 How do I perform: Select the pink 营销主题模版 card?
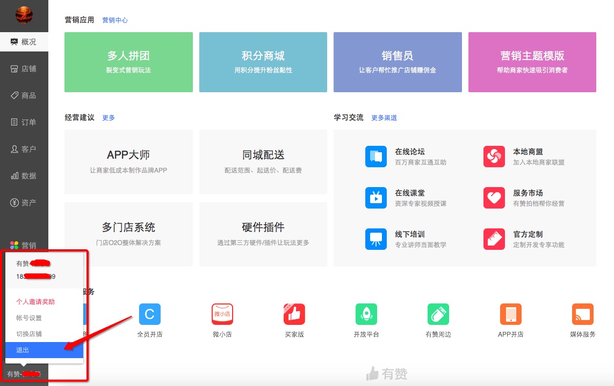tap(532, 62)
